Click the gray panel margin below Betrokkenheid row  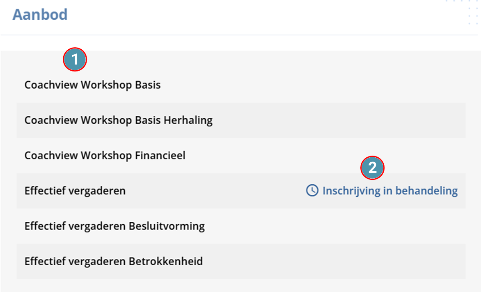(241, 285)
